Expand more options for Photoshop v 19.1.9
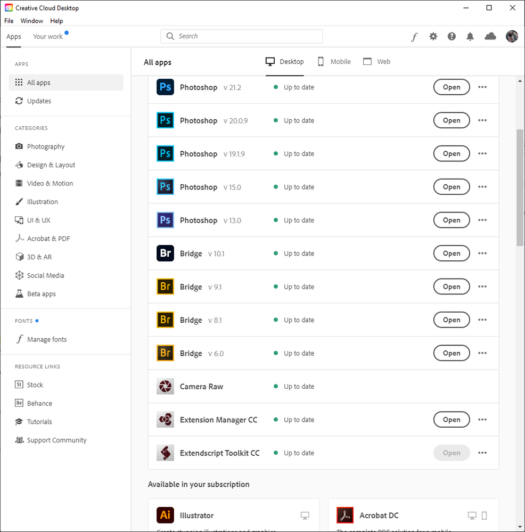 click(x=482, y=154)
